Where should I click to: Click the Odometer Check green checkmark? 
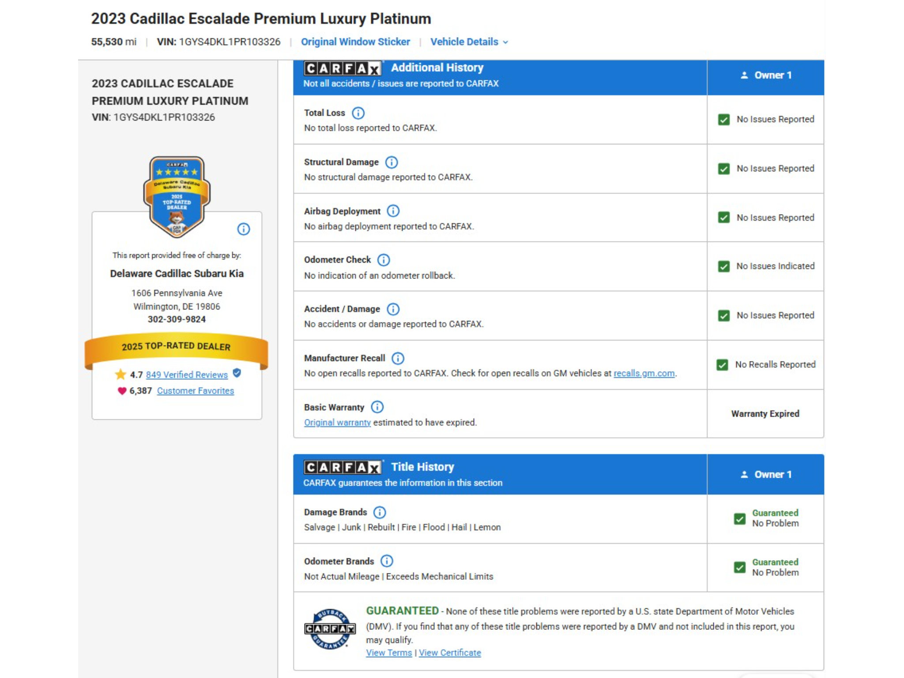724,267
